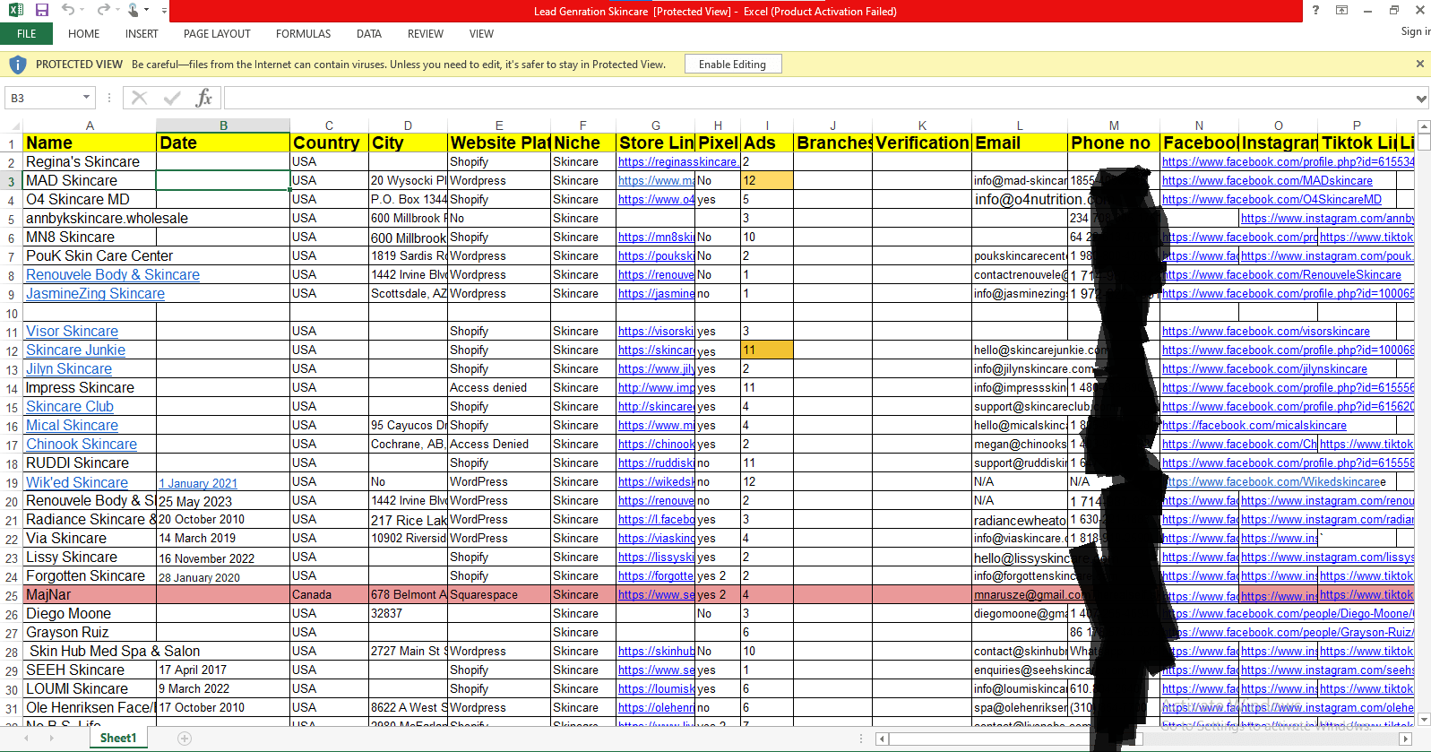Open the Skincare Club hyperlink
Screen dimensions: 1431x752
point(70,407)
